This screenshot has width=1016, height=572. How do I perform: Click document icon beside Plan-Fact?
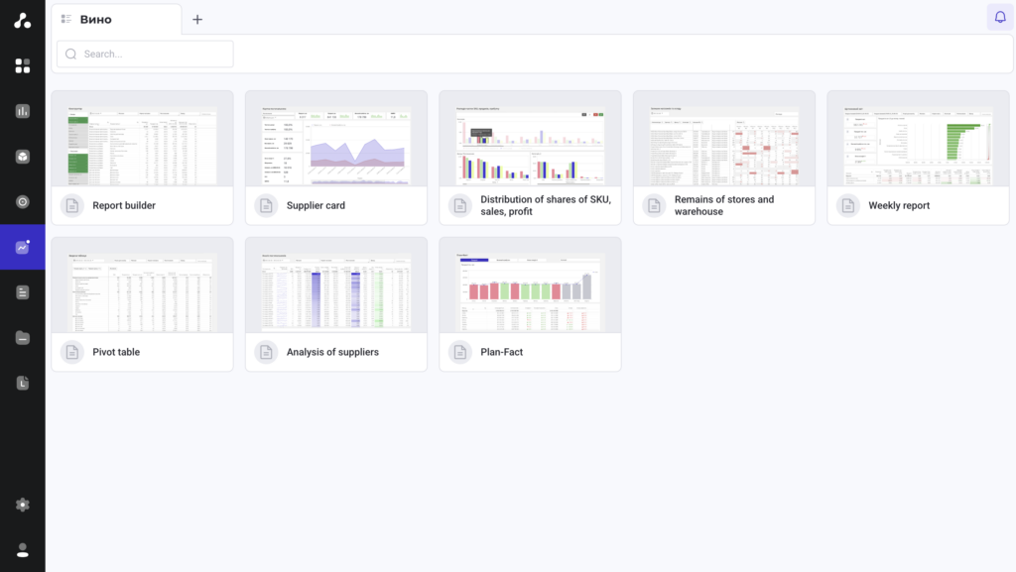tap(460, 352)
